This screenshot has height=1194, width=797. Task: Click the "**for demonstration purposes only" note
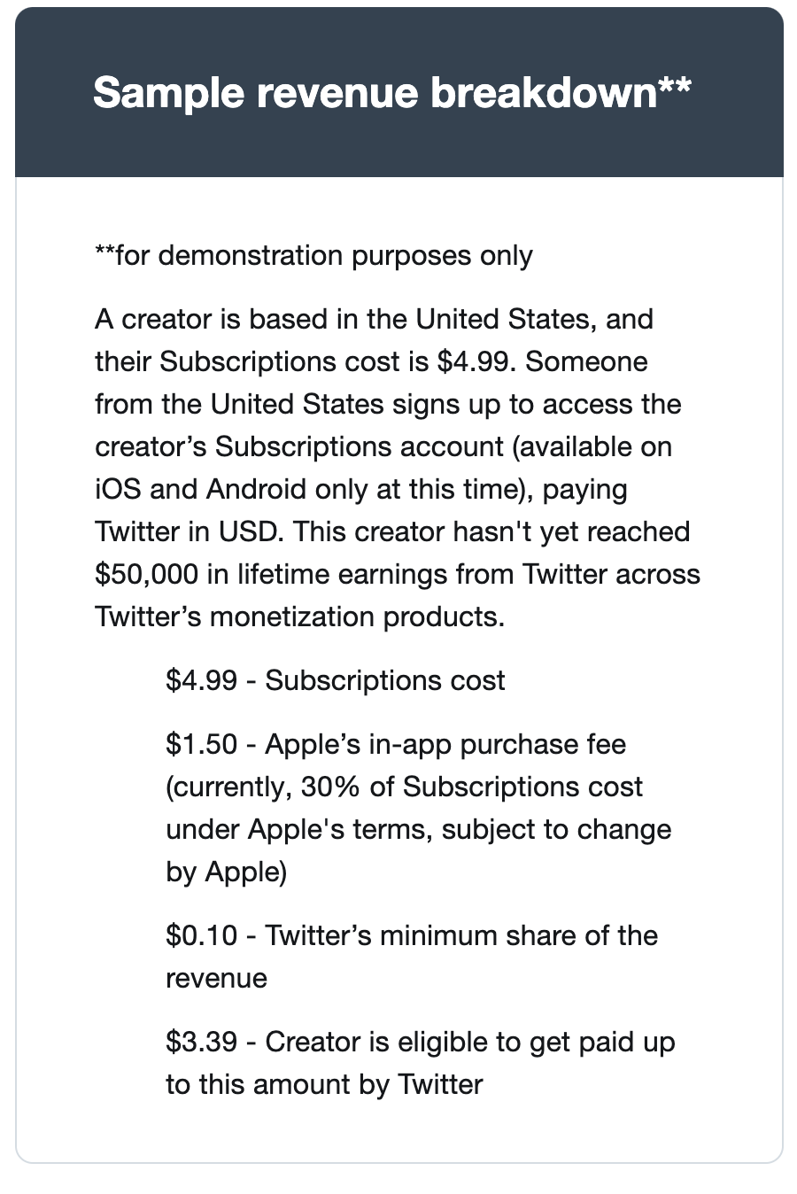[313, 256]
